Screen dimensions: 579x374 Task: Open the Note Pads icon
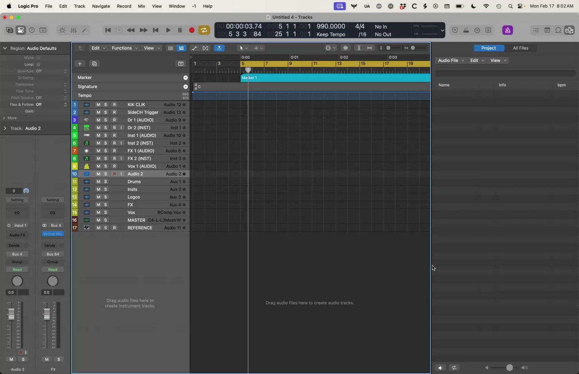[x=547, y=30]
